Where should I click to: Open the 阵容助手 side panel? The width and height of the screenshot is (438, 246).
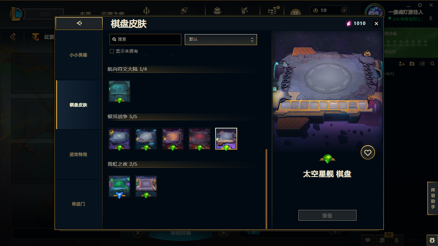433,199
